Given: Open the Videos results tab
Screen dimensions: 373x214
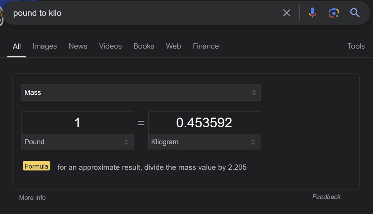Looking at the screenshot, I should coord(110,46).
